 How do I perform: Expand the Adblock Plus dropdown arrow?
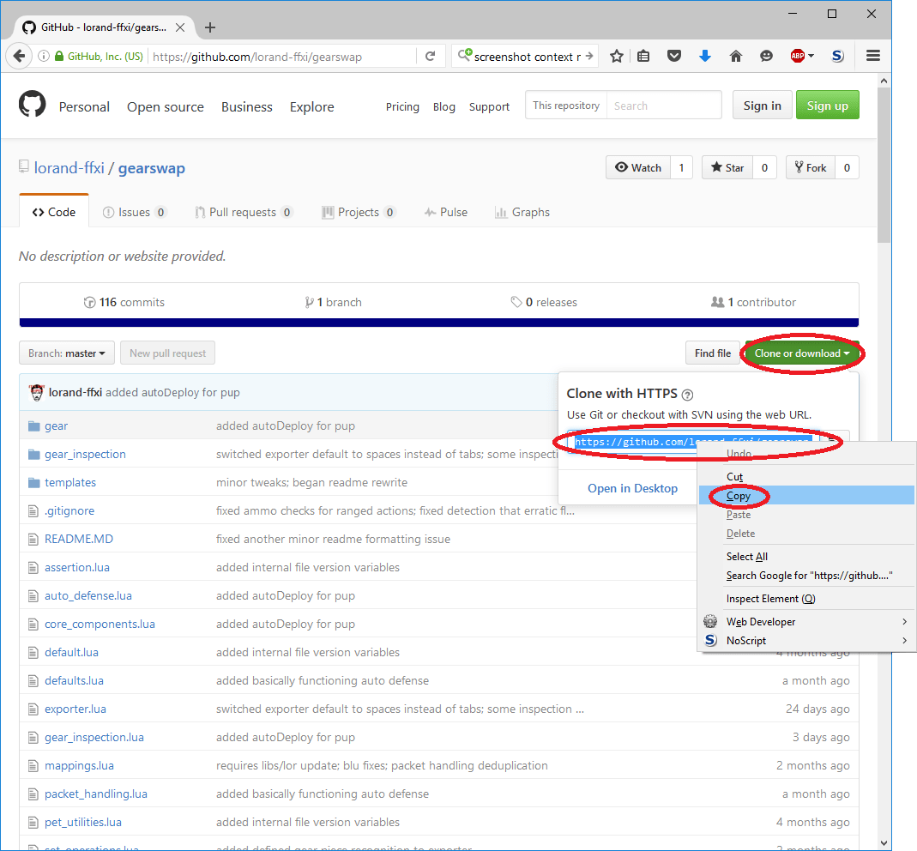click(811, 56)
